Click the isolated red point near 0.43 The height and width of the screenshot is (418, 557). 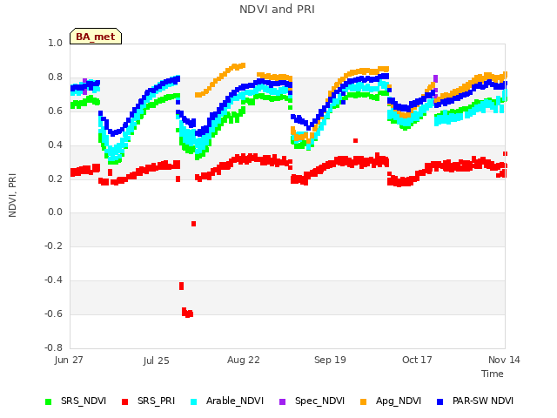tap(356, 141)
